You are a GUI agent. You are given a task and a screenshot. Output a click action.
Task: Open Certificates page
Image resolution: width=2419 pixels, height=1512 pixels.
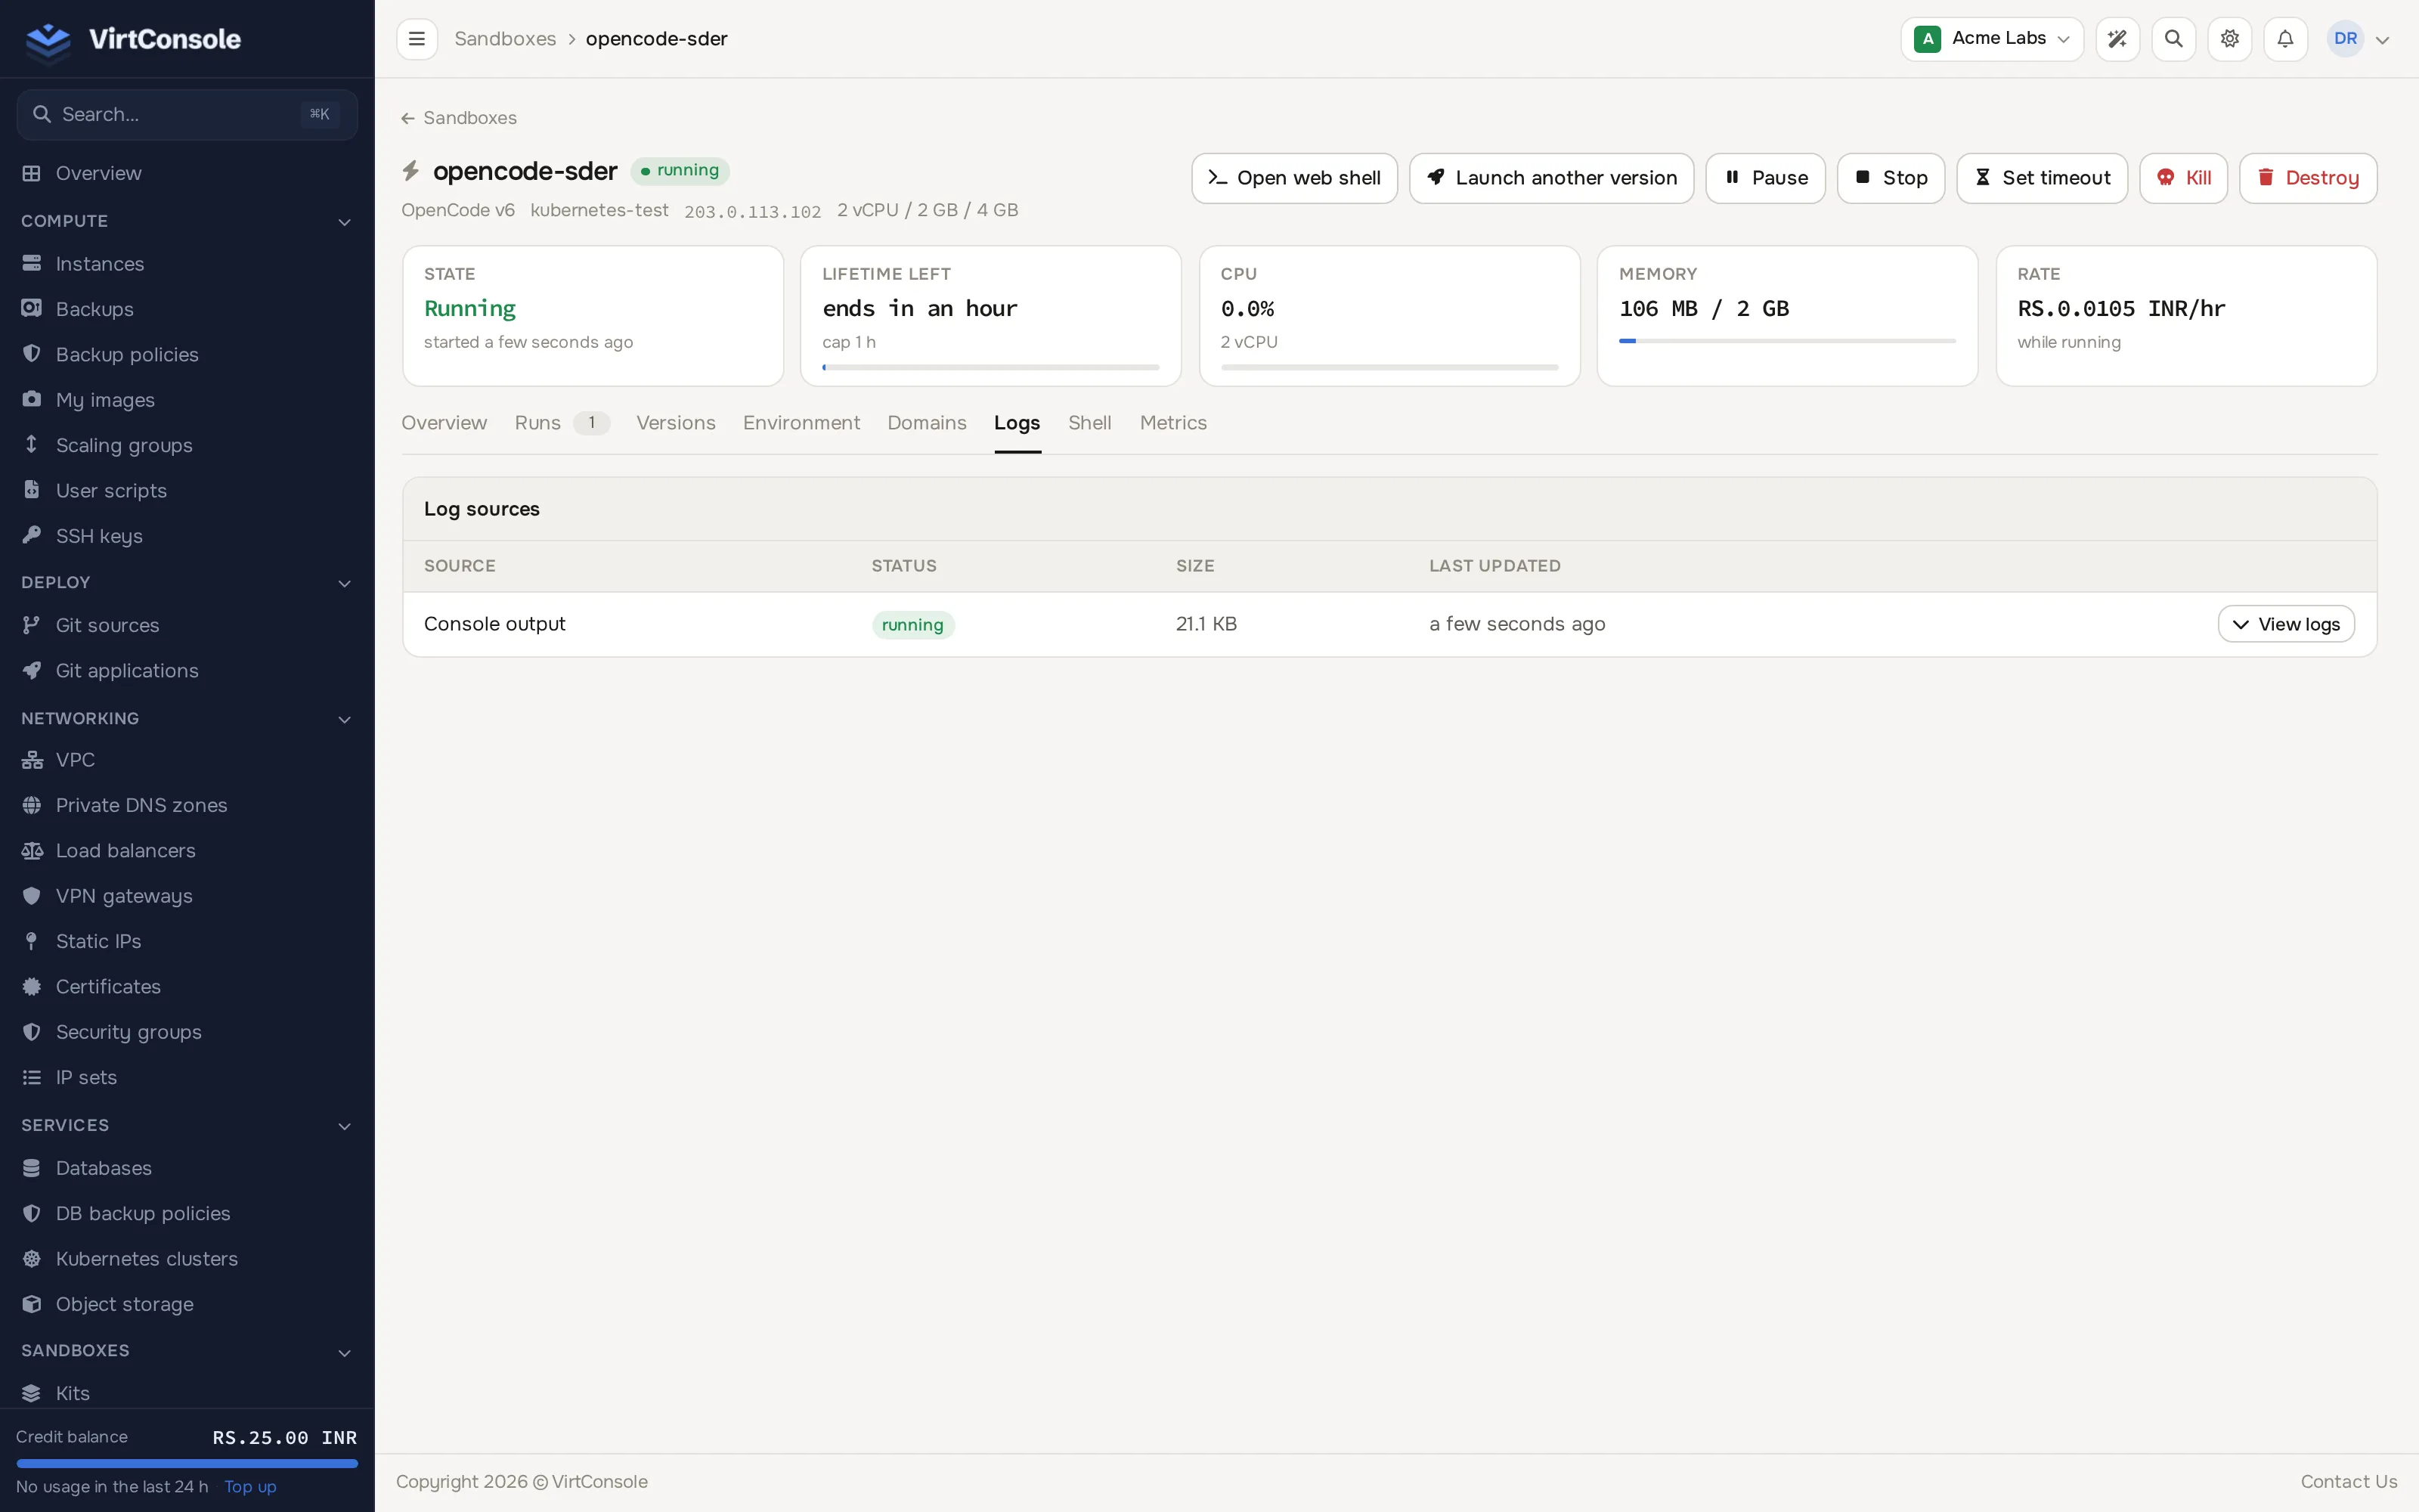click(108, 987)
